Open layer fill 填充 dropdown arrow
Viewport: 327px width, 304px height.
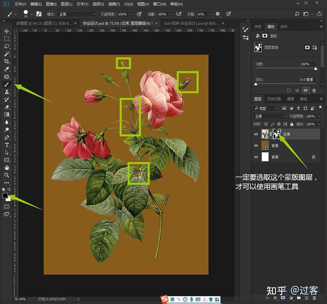(x=319, y=124)
